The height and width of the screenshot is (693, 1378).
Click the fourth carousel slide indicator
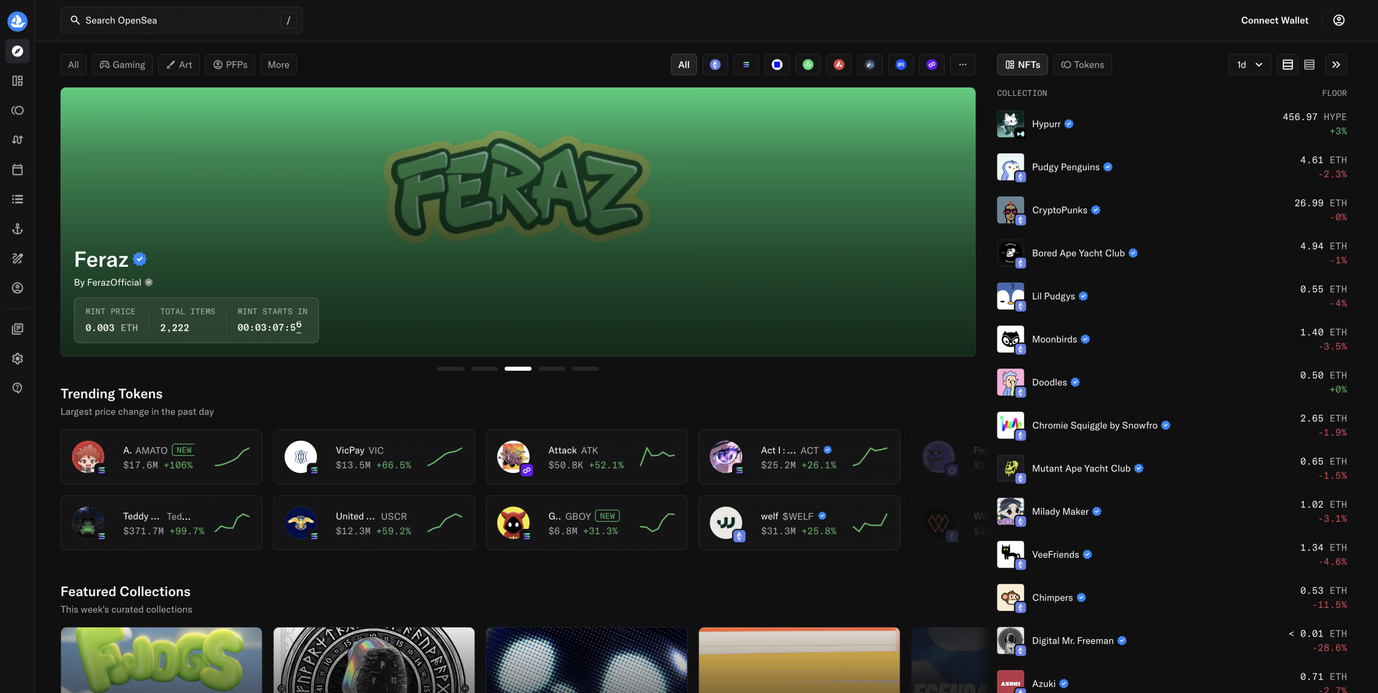tap(551, 369)
